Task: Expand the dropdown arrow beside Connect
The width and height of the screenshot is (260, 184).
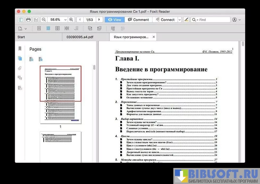Action: click(x=179, y=20)
